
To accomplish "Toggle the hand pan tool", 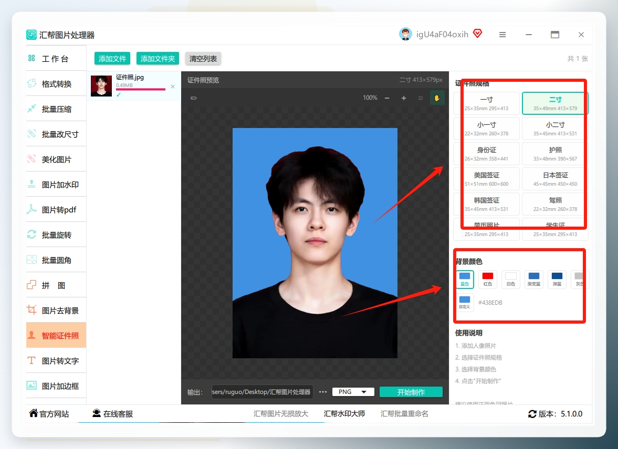I will coord(437,98).
